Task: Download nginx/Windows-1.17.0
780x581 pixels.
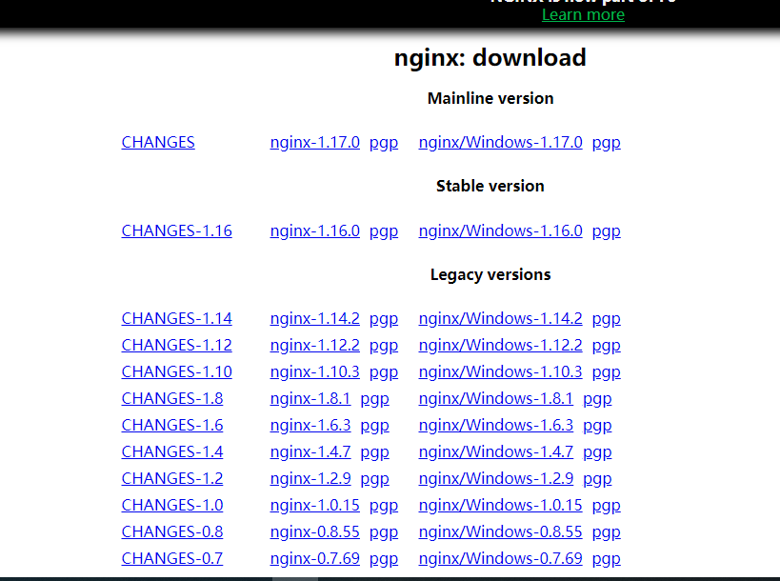Action: click(x=500, y=142)
